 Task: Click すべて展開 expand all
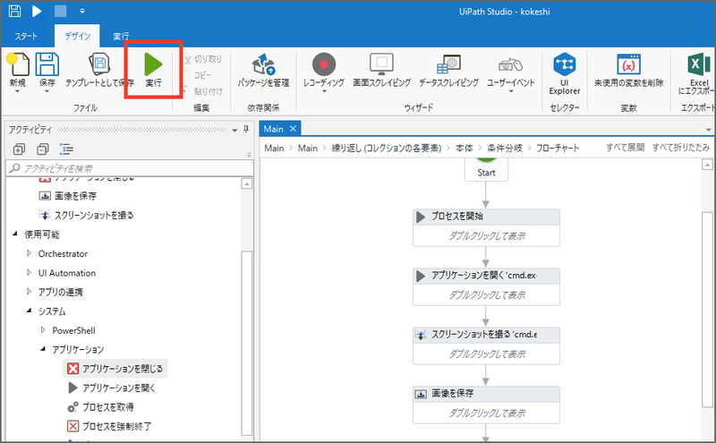[625, 147]
